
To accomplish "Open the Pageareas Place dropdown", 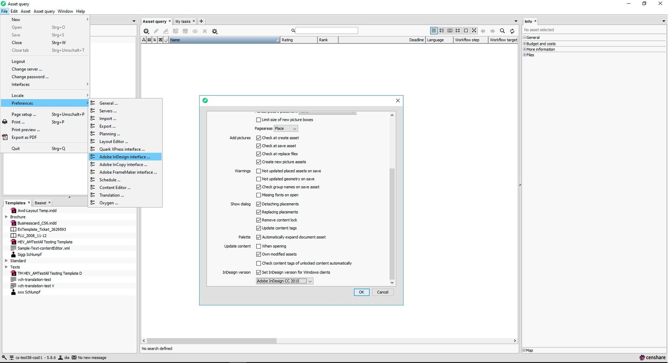I will coord(294,128).
